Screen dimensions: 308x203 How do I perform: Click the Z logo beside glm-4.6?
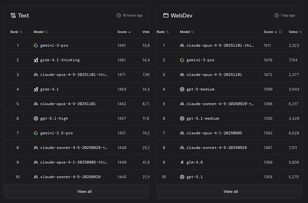click(182, 162)
